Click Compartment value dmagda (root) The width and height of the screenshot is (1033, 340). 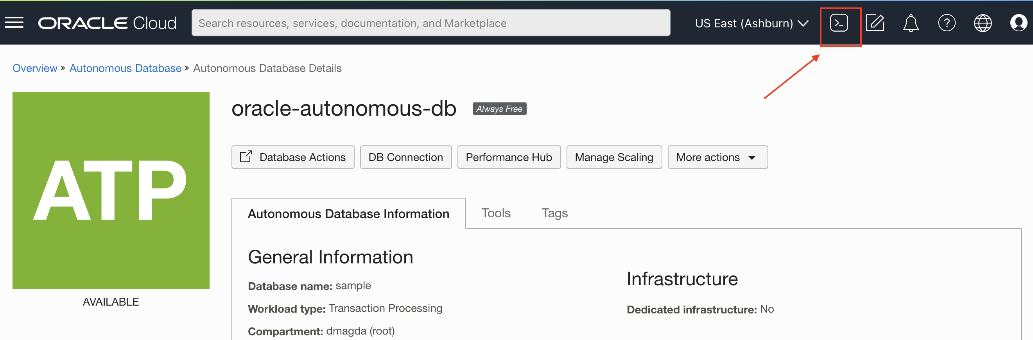point(360,331)
